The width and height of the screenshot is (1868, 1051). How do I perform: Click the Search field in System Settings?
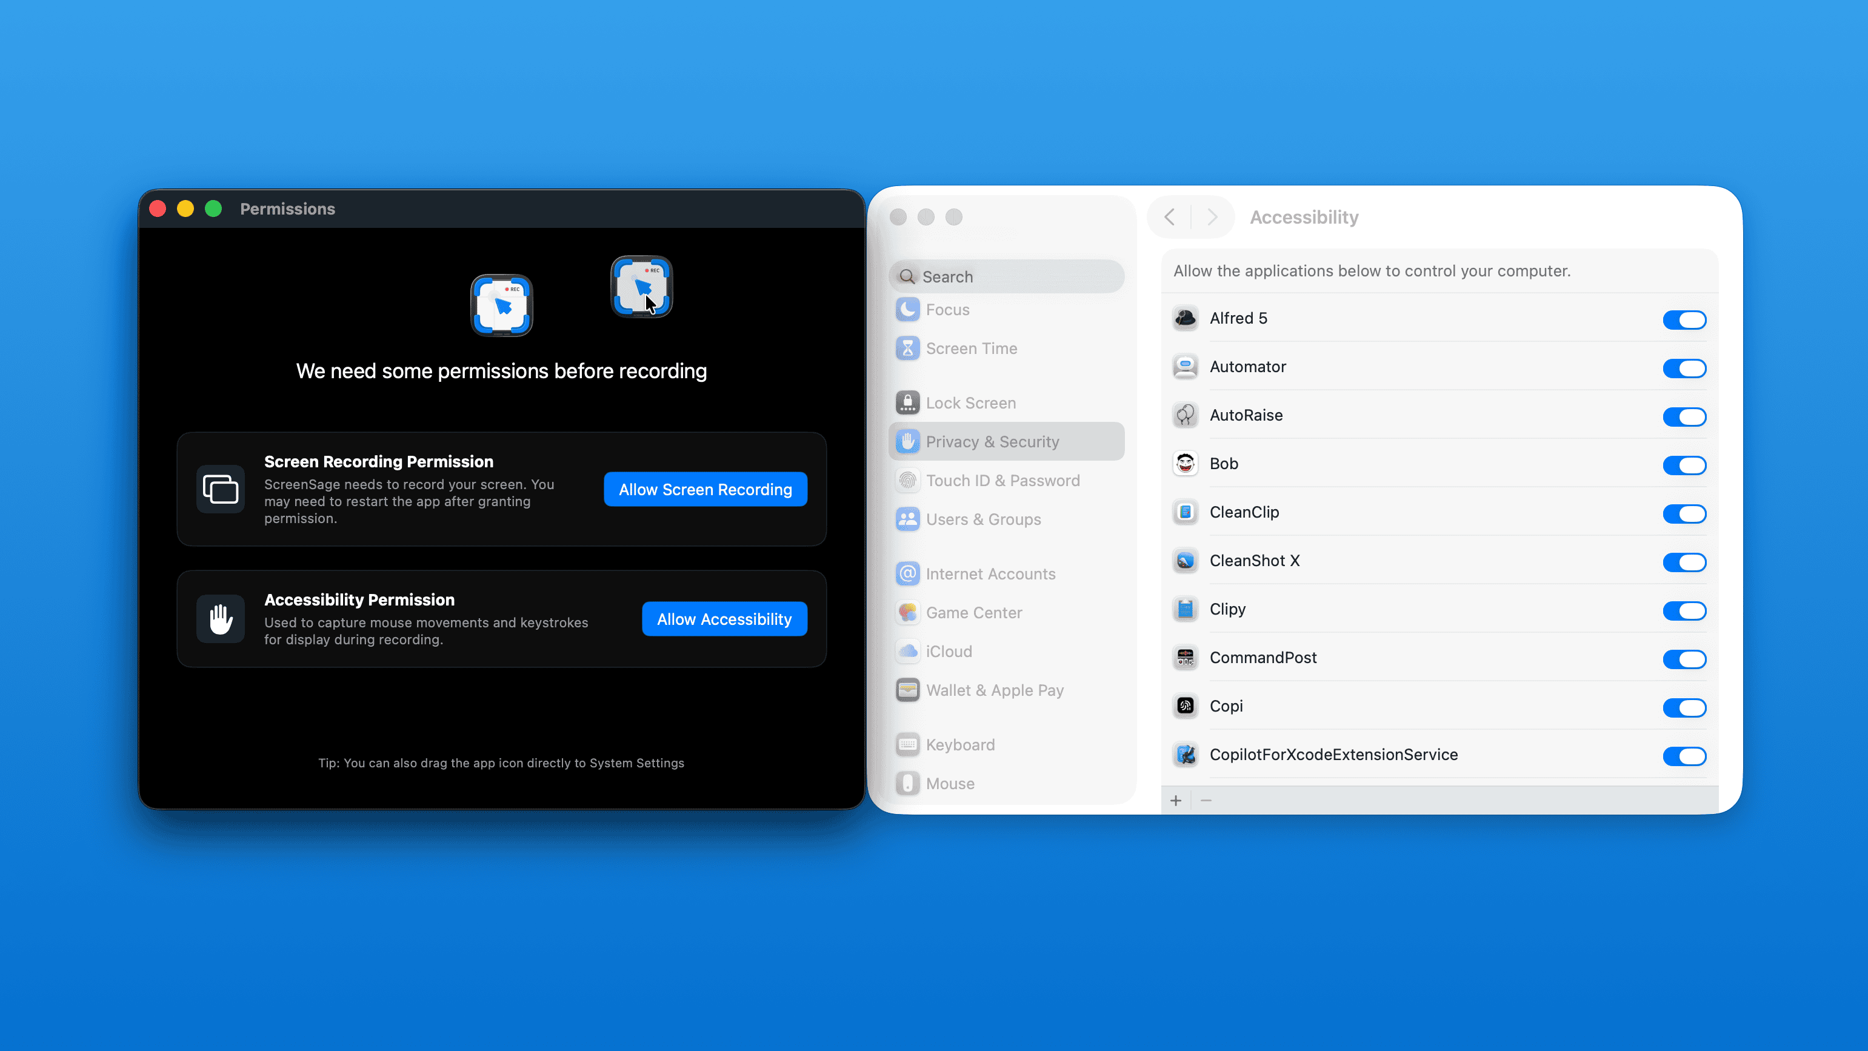pos(1006,276)
